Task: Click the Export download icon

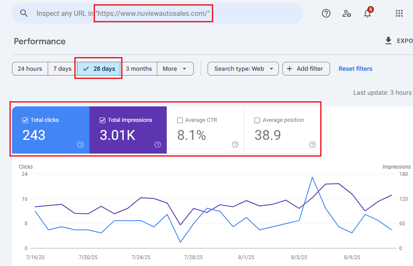Action: 389,41
